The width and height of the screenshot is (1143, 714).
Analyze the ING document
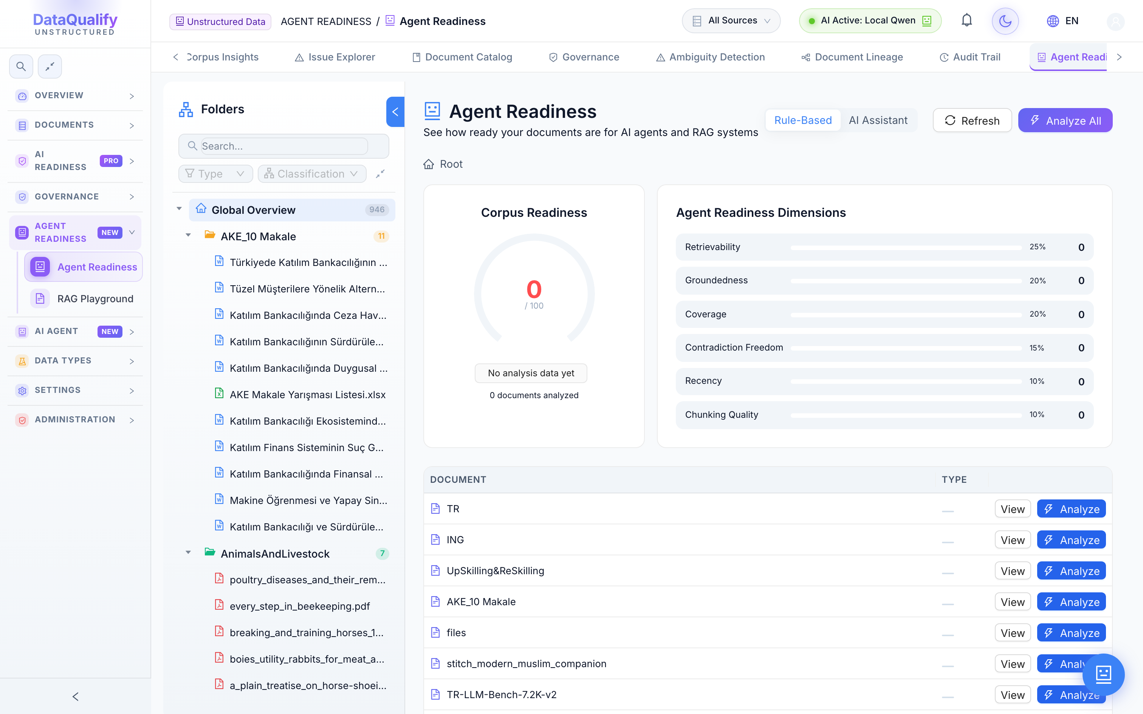point(1071,540)
